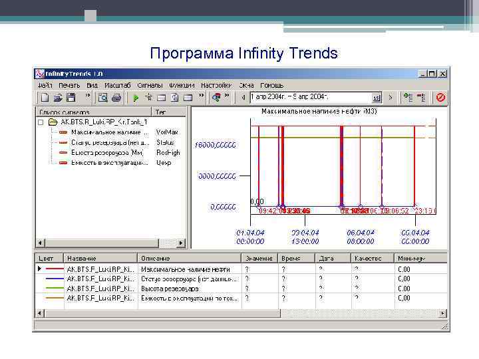The height and width of the screenshot is (359, 479).
Task: Go to previous time period arrow
Action: [x=243, y=98]
